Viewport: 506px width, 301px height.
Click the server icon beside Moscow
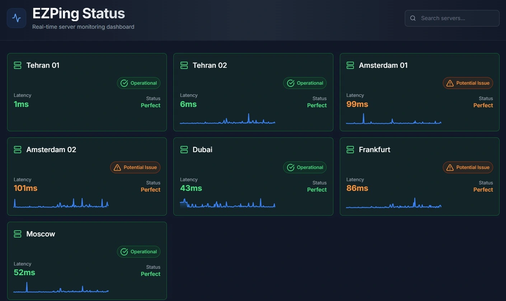click(18, 234)
